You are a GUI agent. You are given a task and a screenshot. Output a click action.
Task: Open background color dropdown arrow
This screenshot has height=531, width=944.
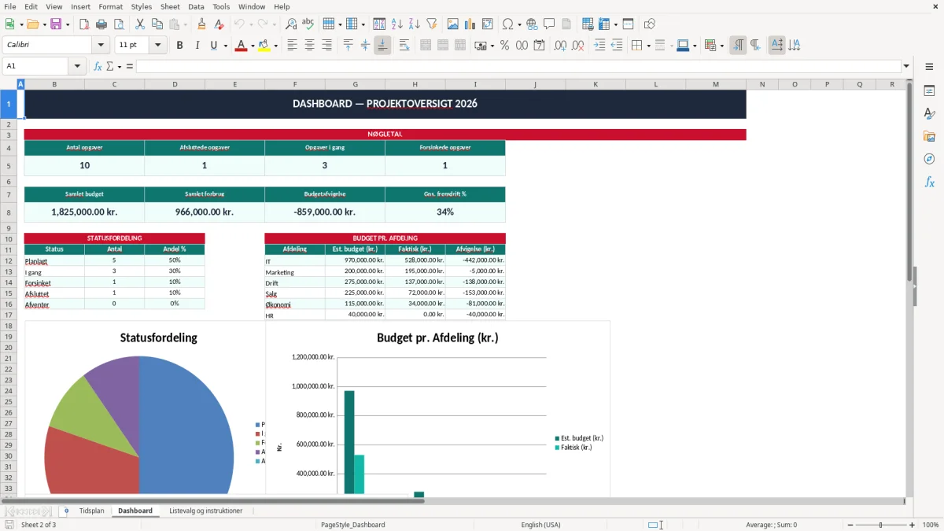(x=275, y=46)
